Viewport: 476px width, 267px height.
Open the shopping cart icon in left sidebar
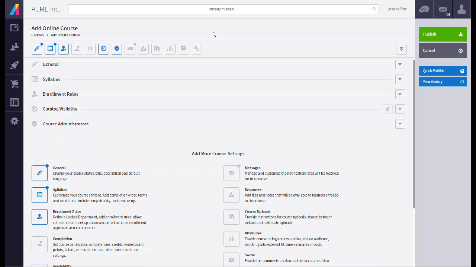coord(15,84)
